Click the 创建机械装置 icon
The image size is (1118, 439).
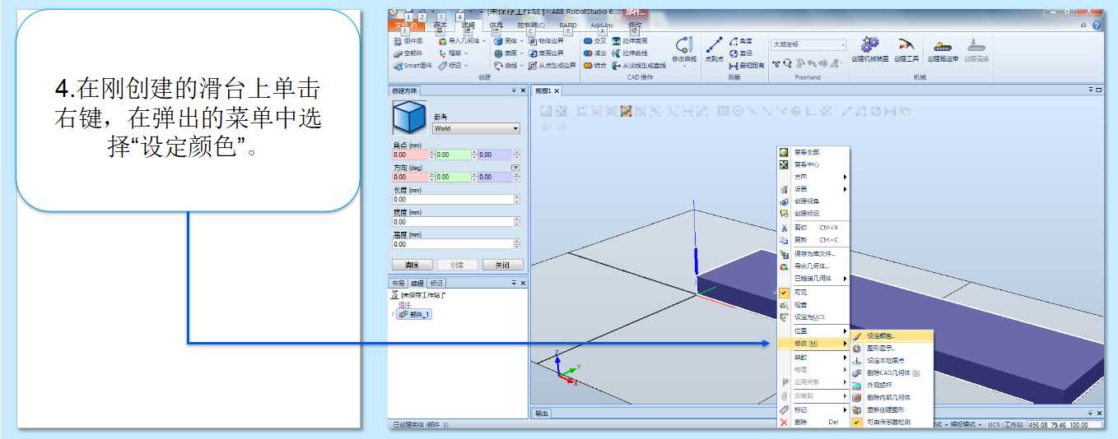click(x=869, y=45)
